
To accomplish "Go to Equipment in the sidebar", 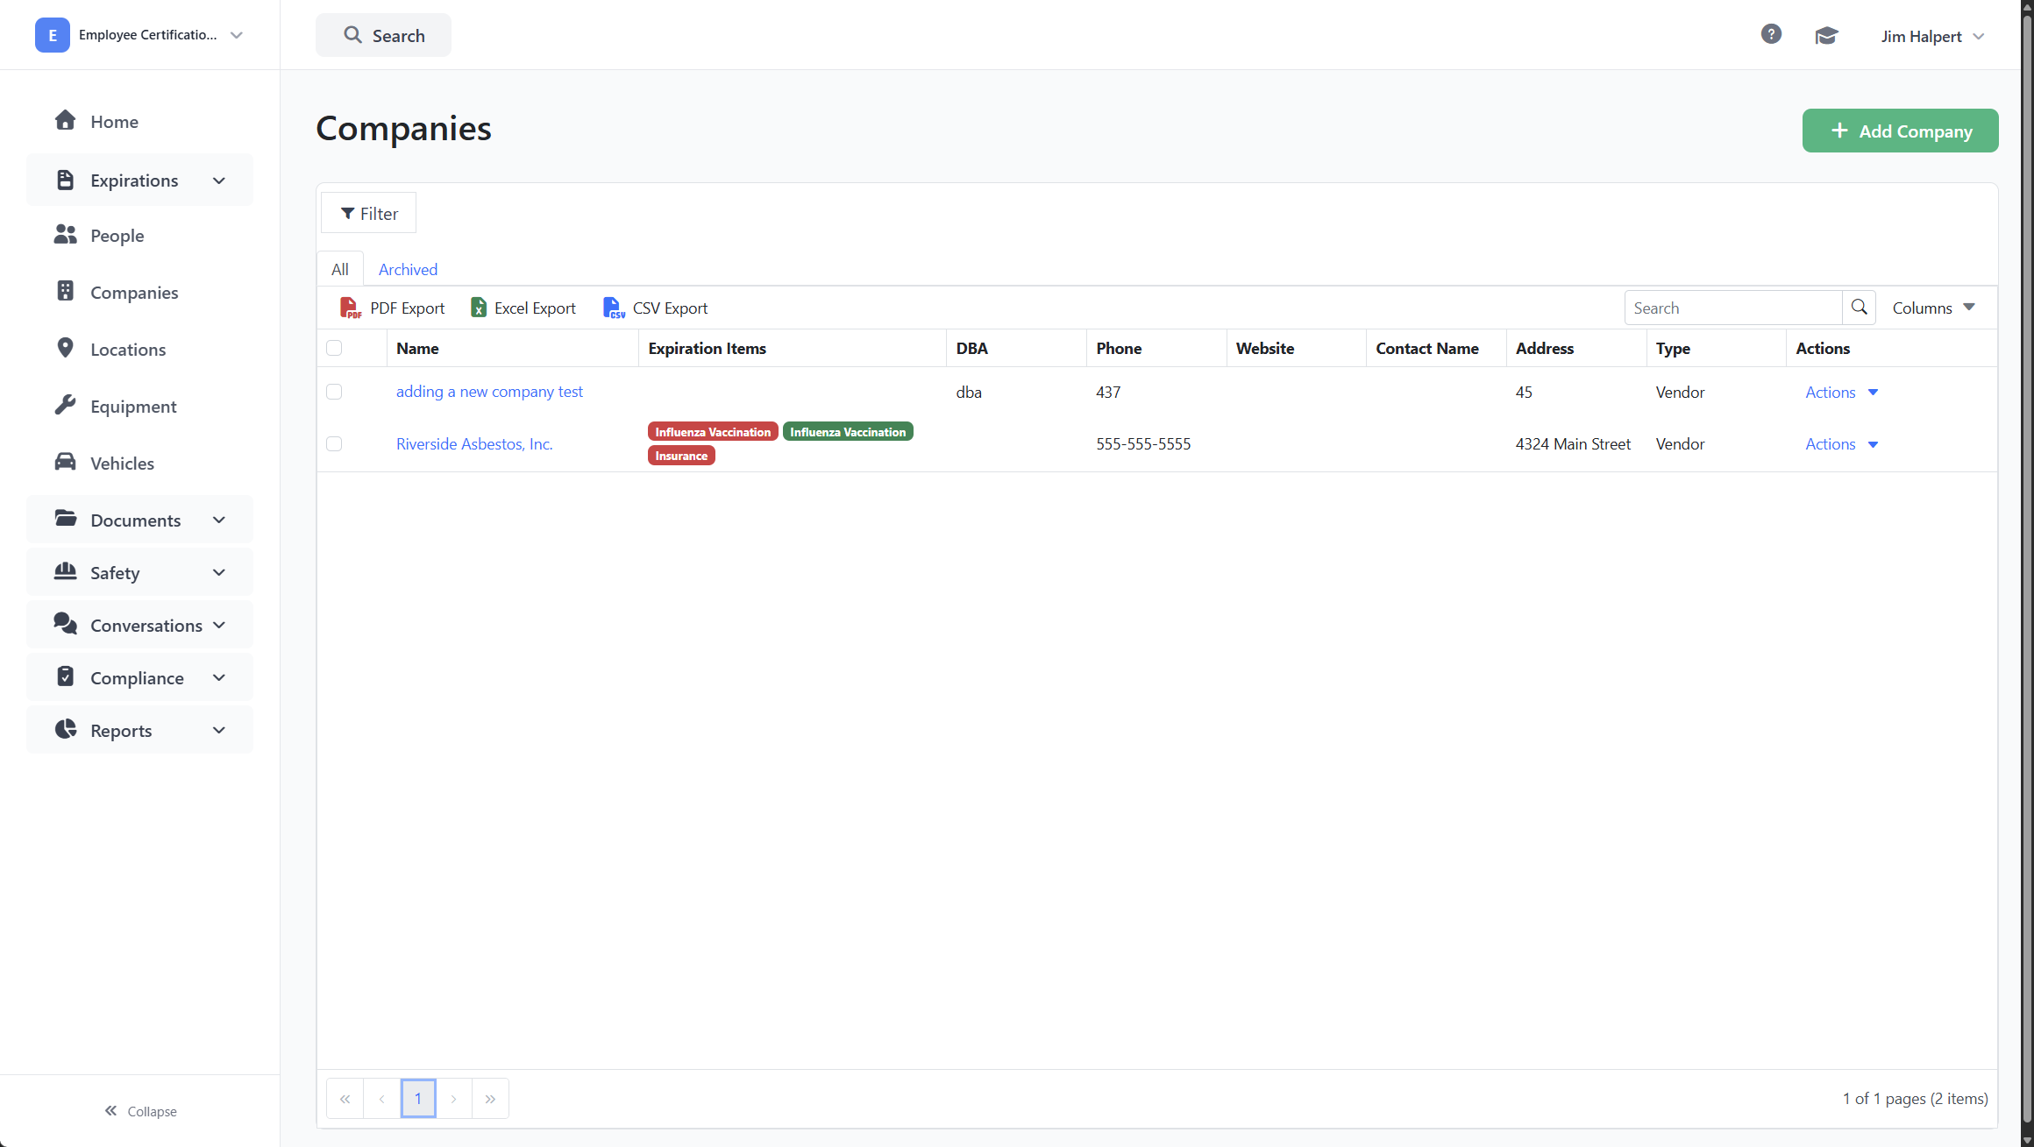I will (133, 407).
